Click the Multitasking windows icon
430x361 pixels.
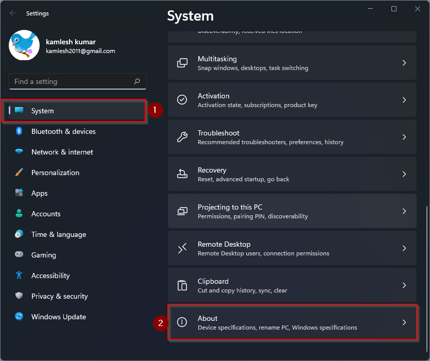pyautogui.click(x=182, y=63)
